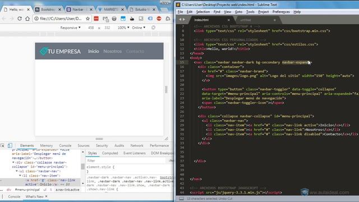Screen dimensions: 359x202
Task: Click the black hat extension icon
Action: pyautogui.click(x=132, y=19)
